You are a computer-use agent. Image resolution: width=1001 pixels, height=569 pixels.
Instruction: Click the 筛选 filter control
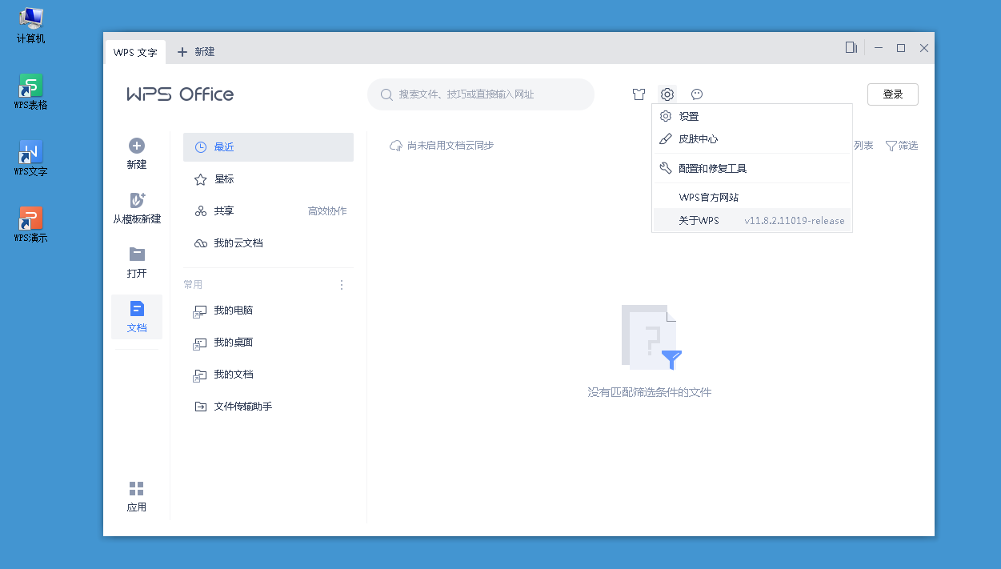coord(902,146)
